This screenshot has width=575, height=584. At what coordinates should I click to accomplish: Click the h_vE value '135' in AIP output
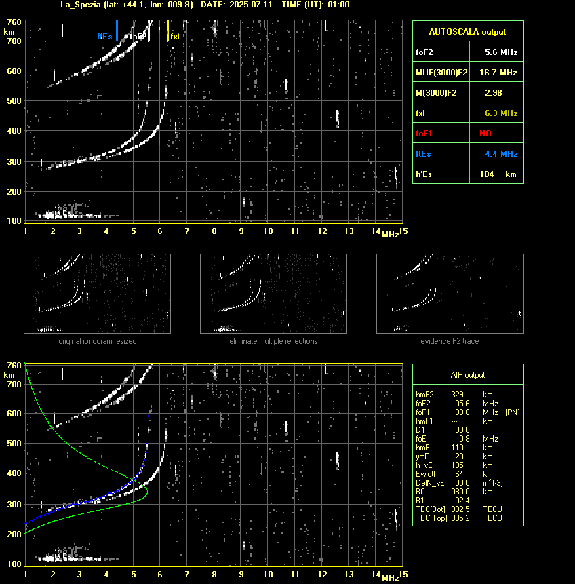tap(457, 465)
